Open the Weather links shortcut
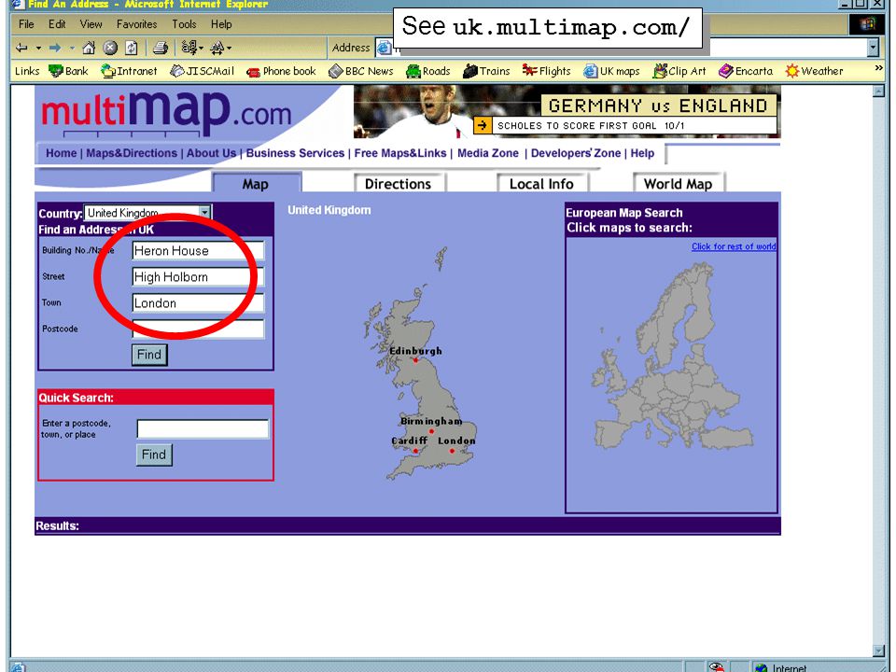The width and height of the screenshot is (896, 672). coord(814,71)
